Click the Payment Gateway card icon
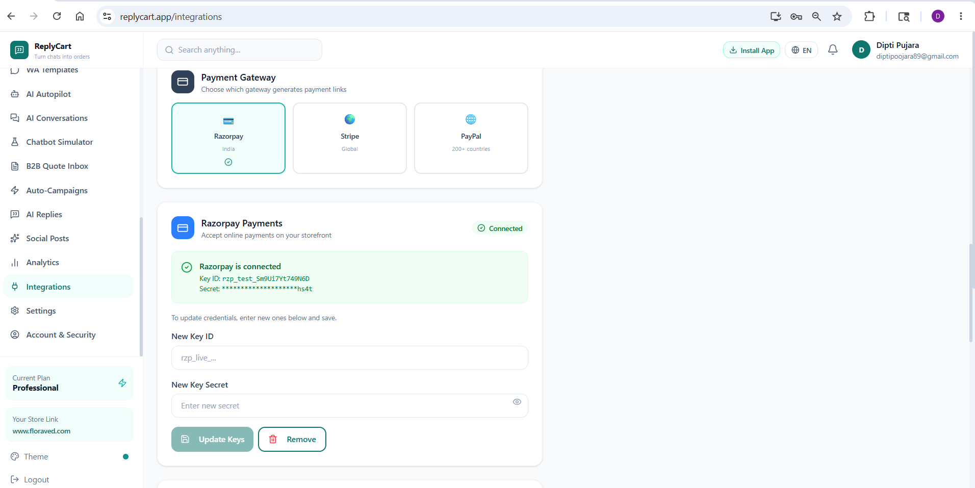The width and height of the screenshot is (975, 488). [x=183, y=82]
